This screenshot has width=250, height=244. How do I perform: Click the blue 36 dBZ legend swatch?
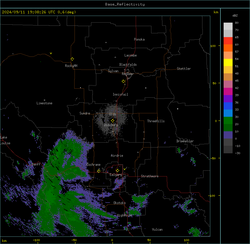(228, 106)
